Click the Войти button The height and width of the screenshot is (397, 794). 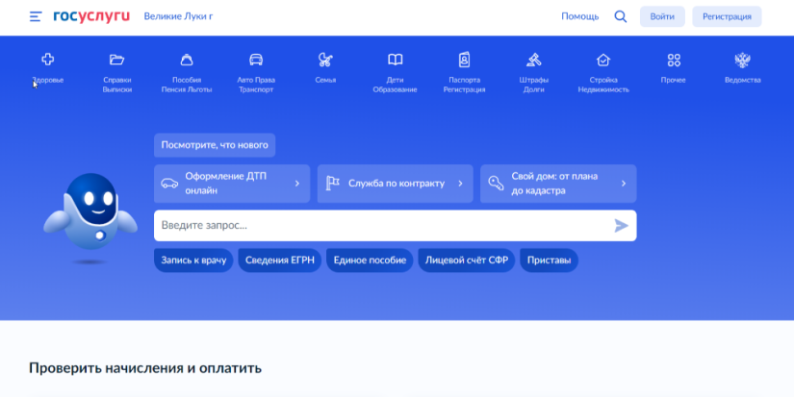point(662,16)
